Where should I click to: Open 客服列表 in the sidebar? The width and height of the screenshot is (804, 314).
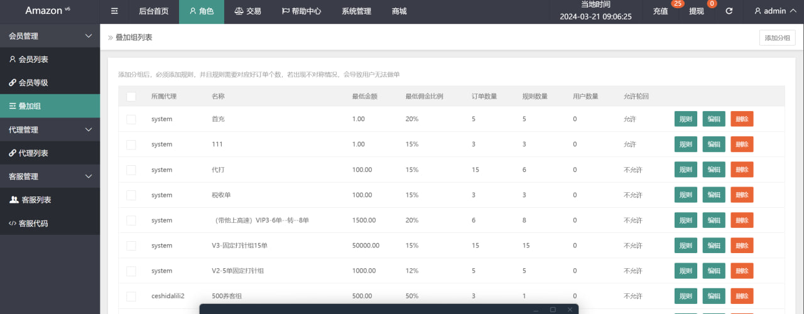coord(50,200)
